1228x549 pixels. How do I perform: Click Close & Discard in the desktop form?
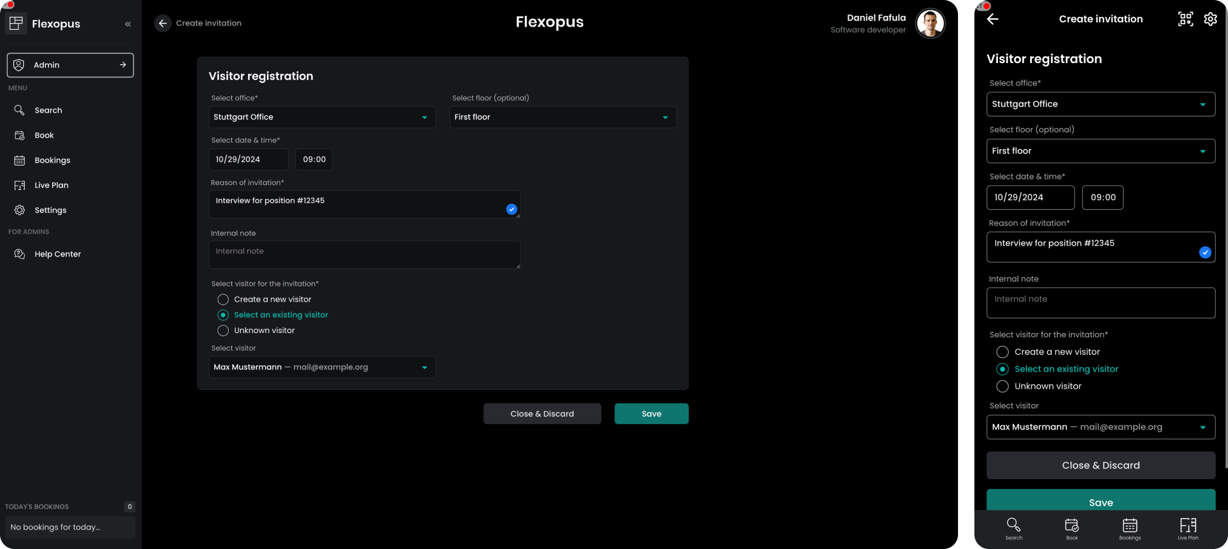coord(542,414)
